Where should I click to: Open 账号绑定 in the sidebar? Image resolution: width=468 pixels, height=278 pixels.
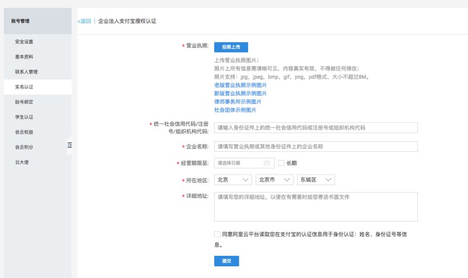[37, 102]
